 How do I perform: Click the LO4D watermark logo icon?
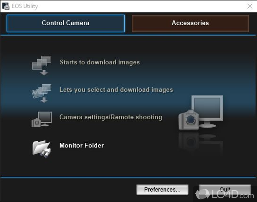tap(202, 193)
